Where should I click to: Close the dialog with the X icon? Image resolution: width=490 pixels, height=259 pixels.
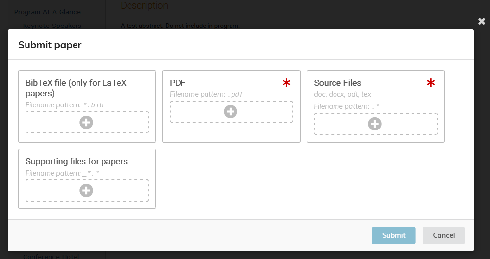(482, 21)
